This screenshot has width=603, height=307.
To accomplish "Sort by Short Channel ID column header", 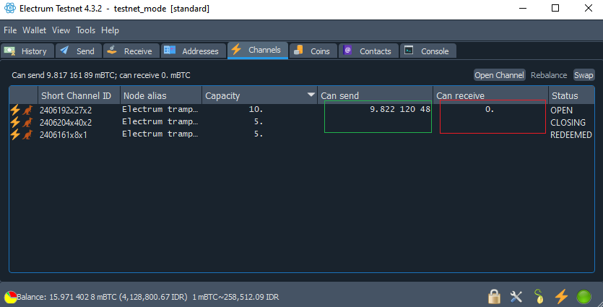I will pyautogui.click(x=79, y=95).
